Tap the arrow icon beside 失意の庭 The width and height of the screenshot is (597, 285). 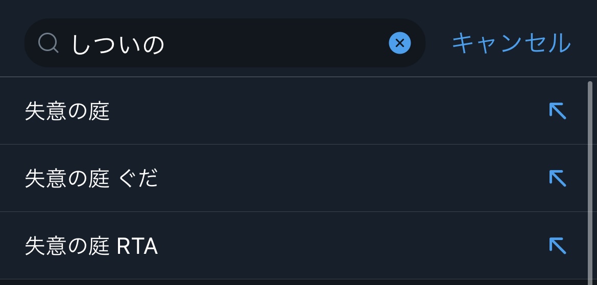coord(557,111)
